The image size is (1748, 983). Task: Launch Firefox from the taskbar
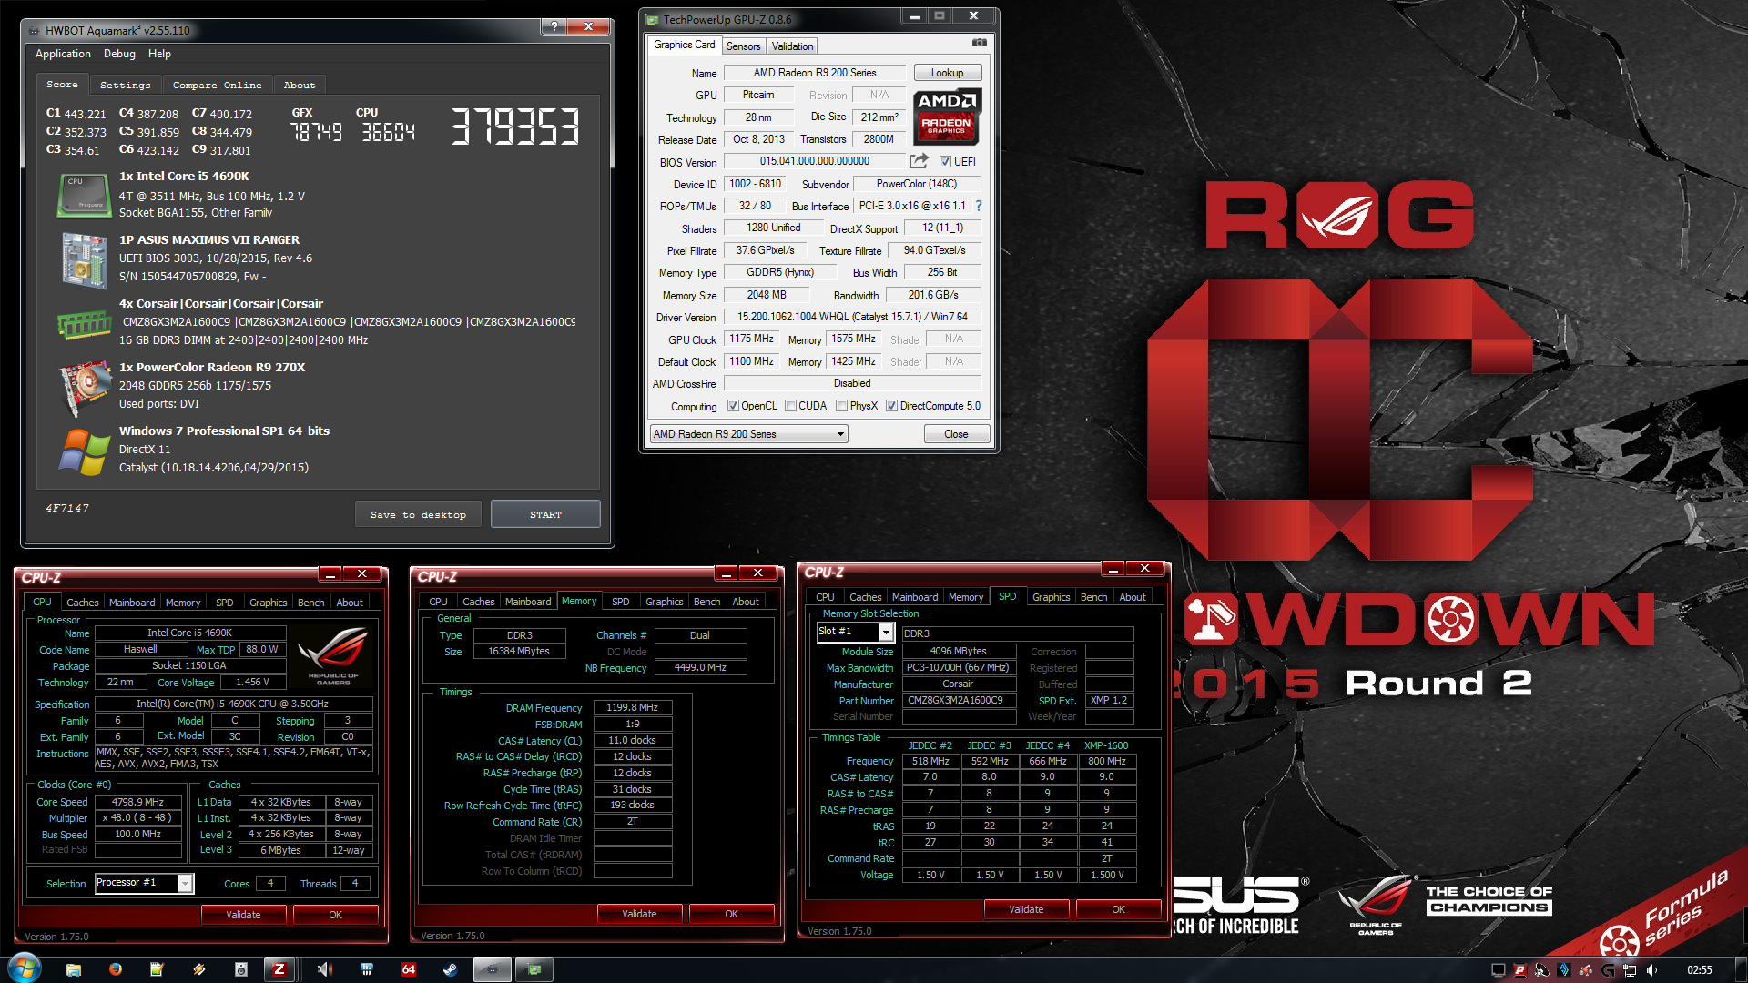pyautogui.click(x=116, y=969)
